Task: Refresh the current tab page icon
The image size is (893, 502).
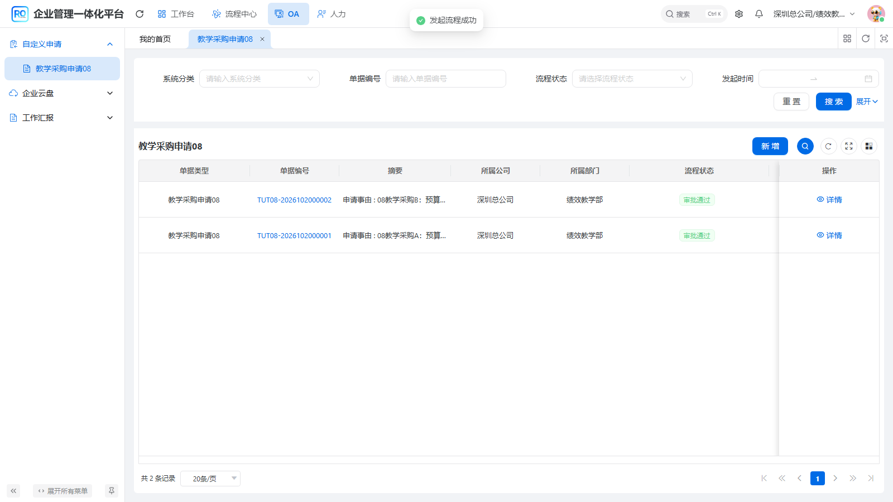Action: click(866, 38)
